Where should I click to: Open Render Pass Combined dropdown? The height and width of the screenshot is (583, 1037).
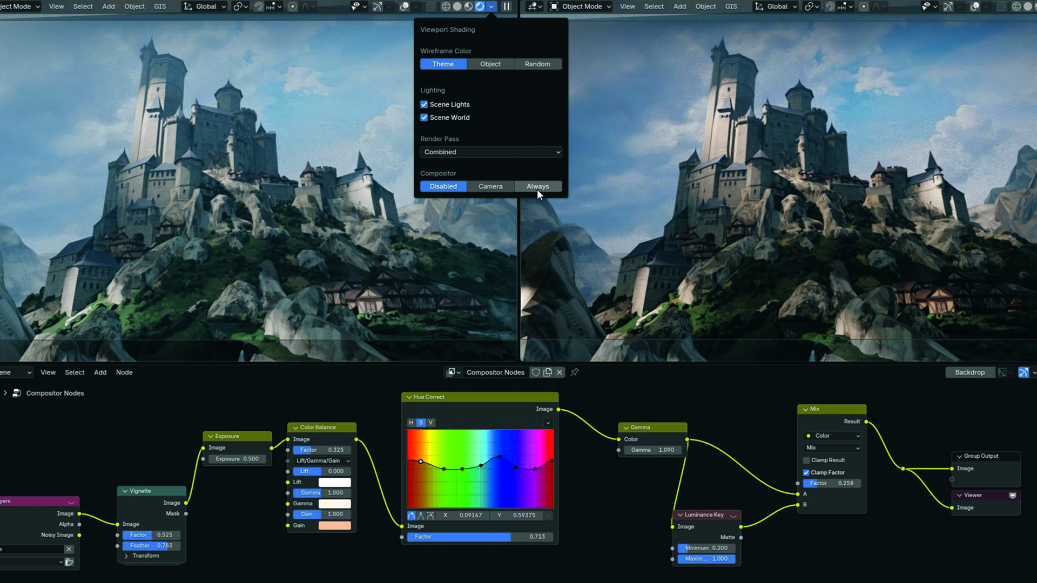(491, 152)
